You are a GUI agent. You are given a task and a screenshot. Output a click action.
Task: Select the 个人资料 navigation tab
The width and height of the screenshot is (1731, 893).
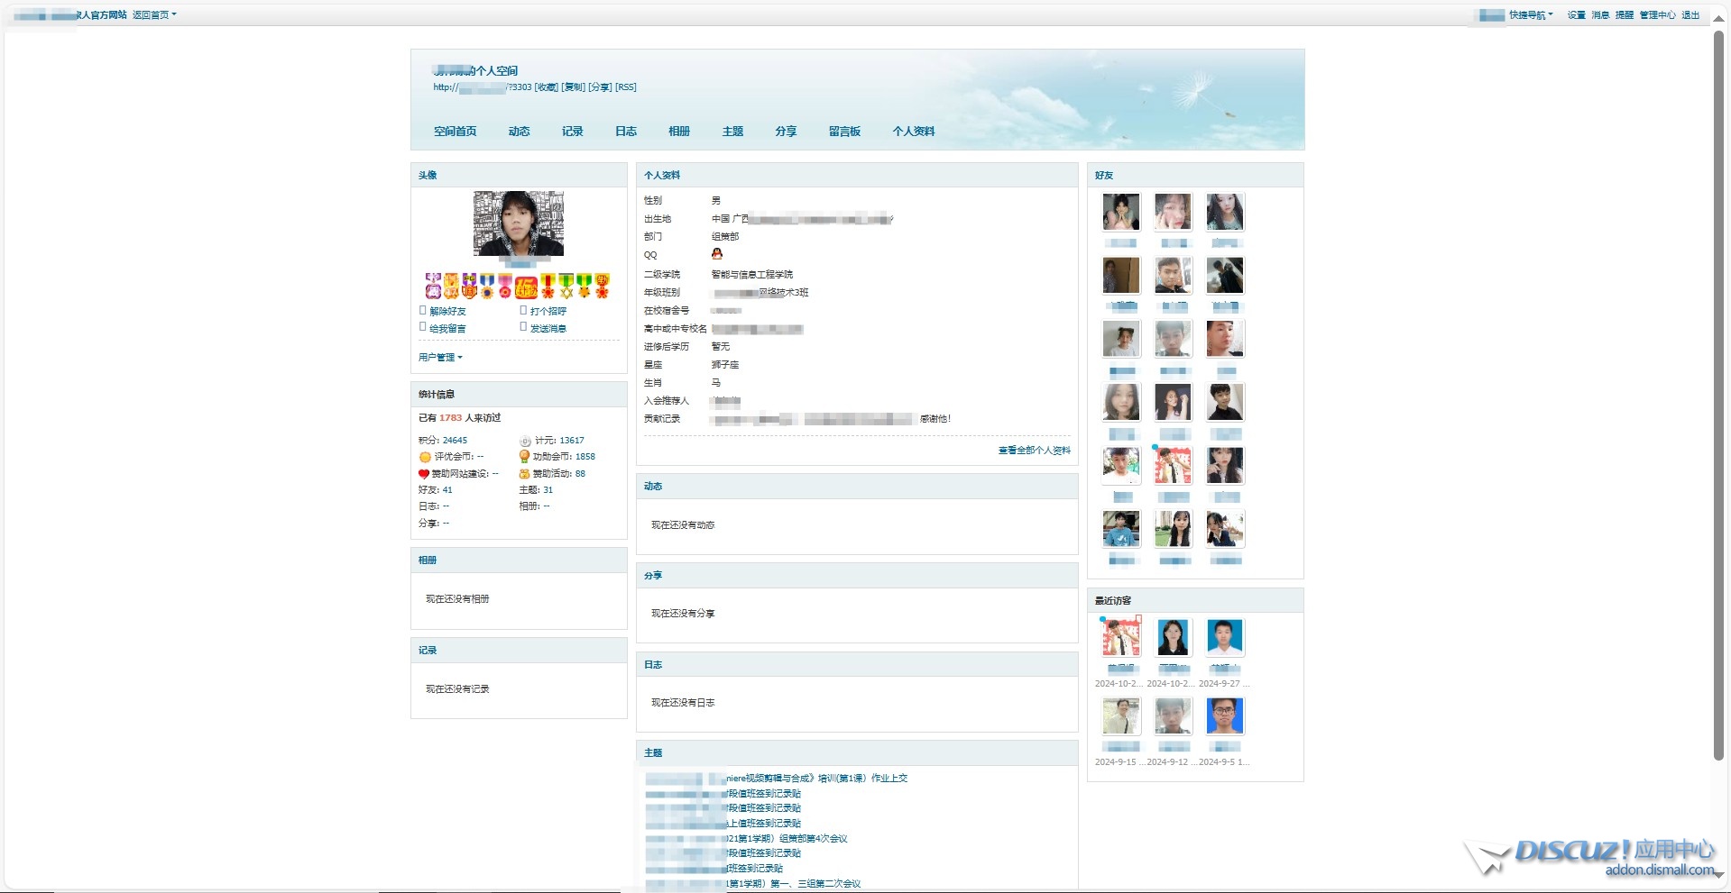(913, 132)
